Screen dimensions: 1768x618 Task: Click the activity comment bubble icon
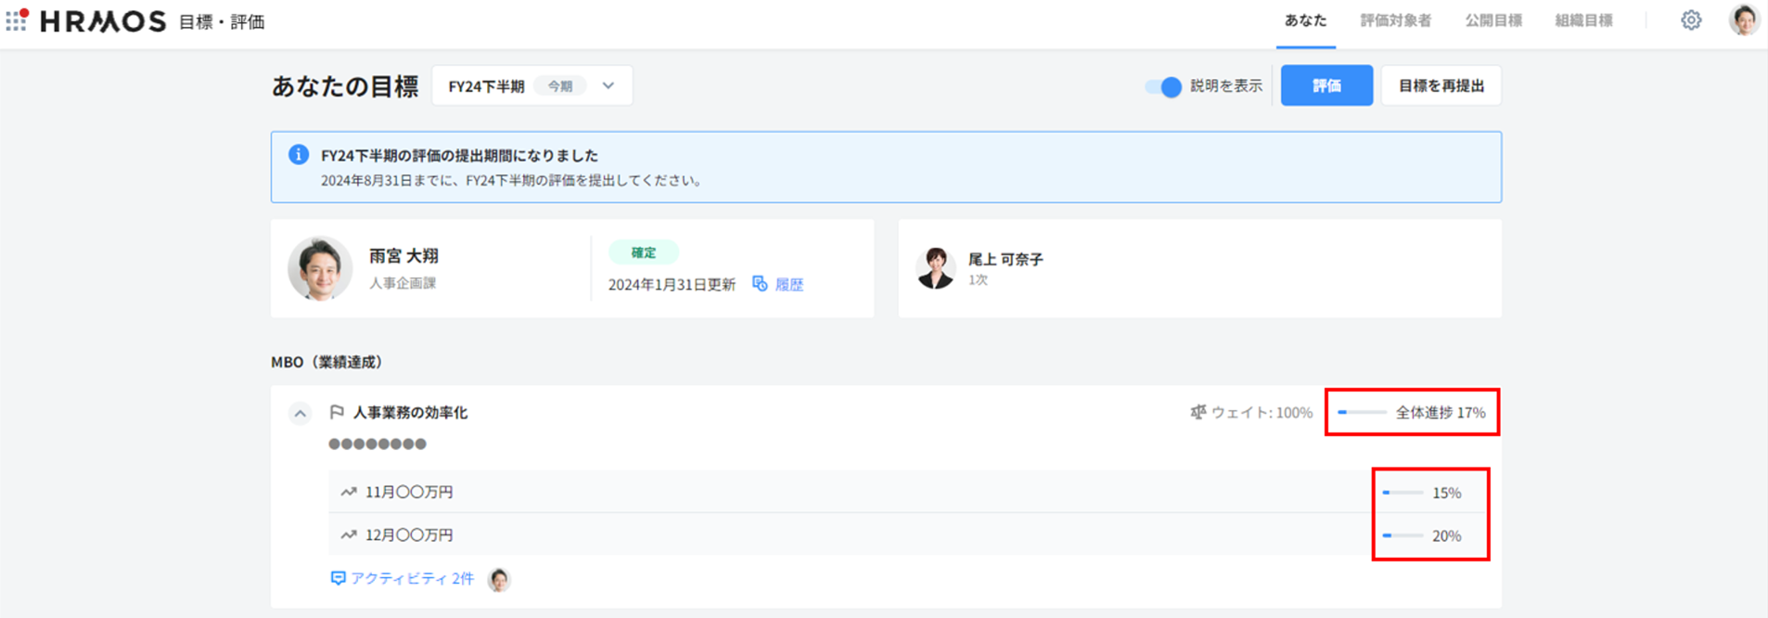(x=338, y=578)
